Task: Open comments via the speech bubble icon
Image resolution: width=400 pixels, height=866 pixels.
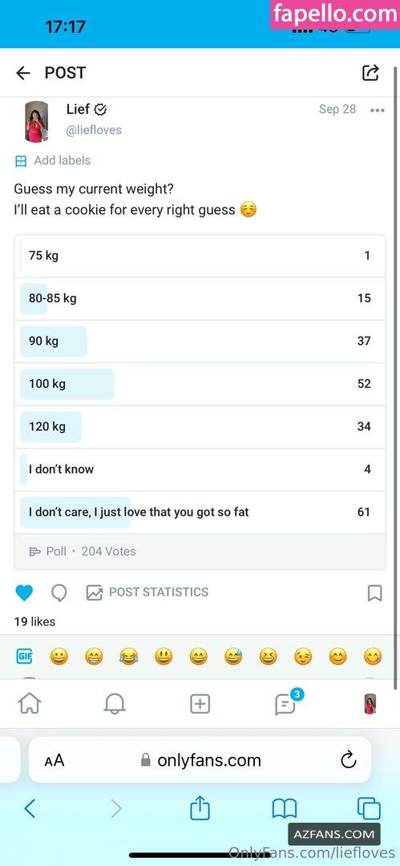Action: (59, 593)
